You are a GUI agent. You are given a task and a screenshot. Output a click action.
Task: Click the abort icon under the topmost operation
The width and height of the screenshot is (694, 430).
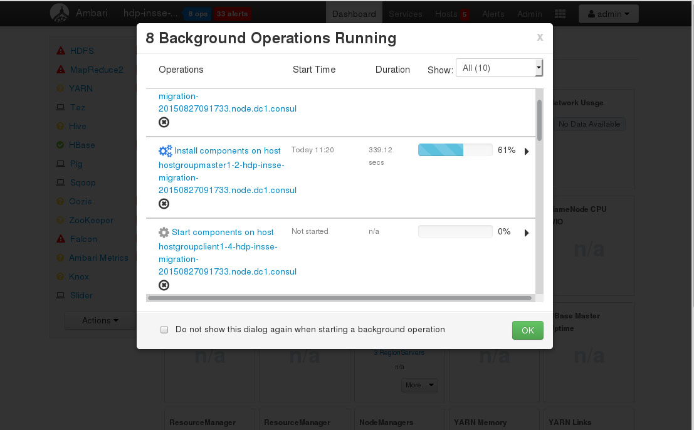164,122
